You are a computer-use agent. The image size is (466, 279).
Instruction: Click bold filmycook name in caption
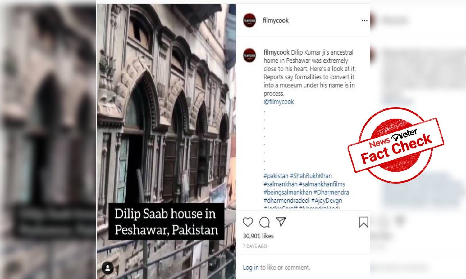[x=276, y=52]
